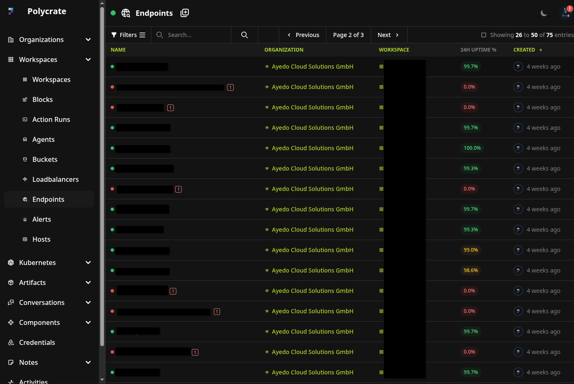Click the Next page button
This screenshot has height=384, width=574.
tap(388, 35)
